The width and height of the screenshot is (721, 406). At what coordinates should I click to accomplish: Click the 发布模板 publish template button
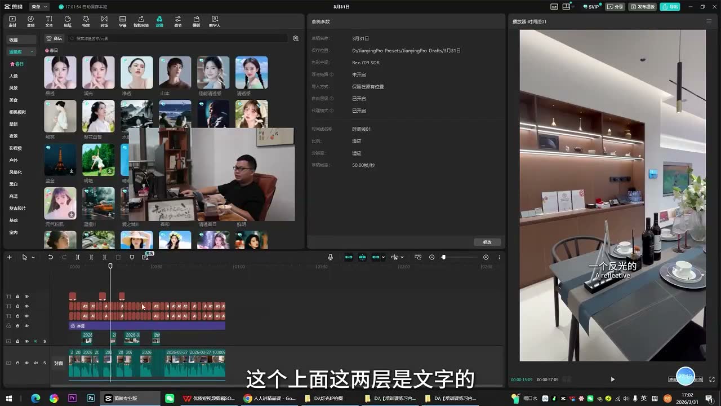[643, 7]
